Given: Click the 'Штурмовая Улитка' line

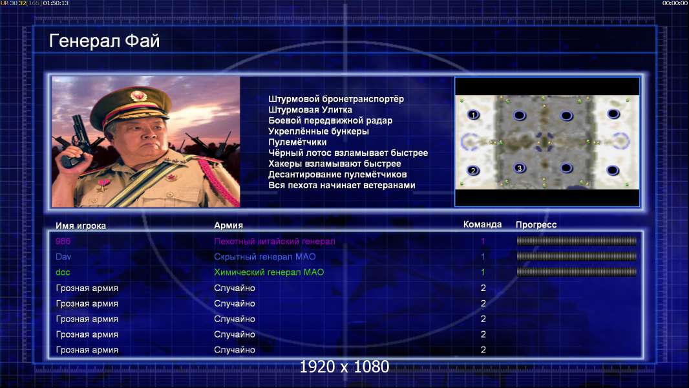Looking at the screenshot, I should (310, 110).
